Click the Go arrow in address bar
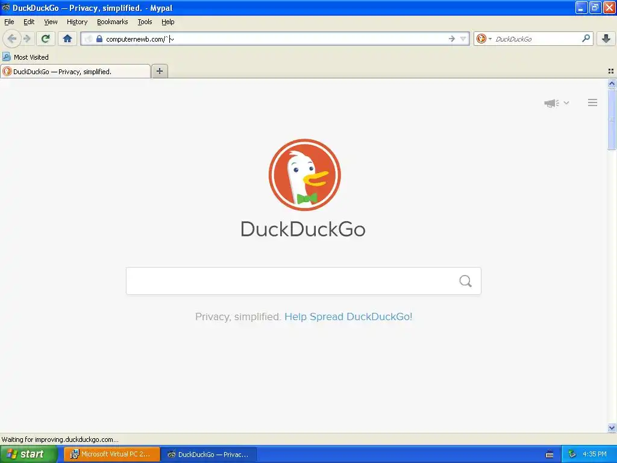Screen dimensions: 617x463 click(452, 39)
